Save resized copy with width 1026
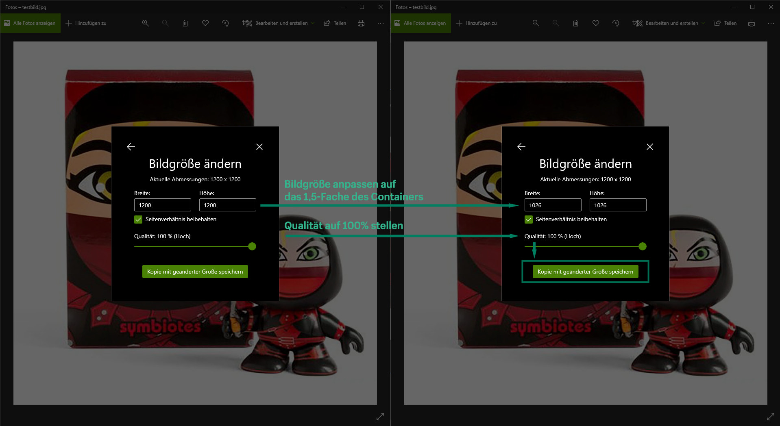Image resolution: width=780 pixels, height=426 pixels. pos(585,272)
